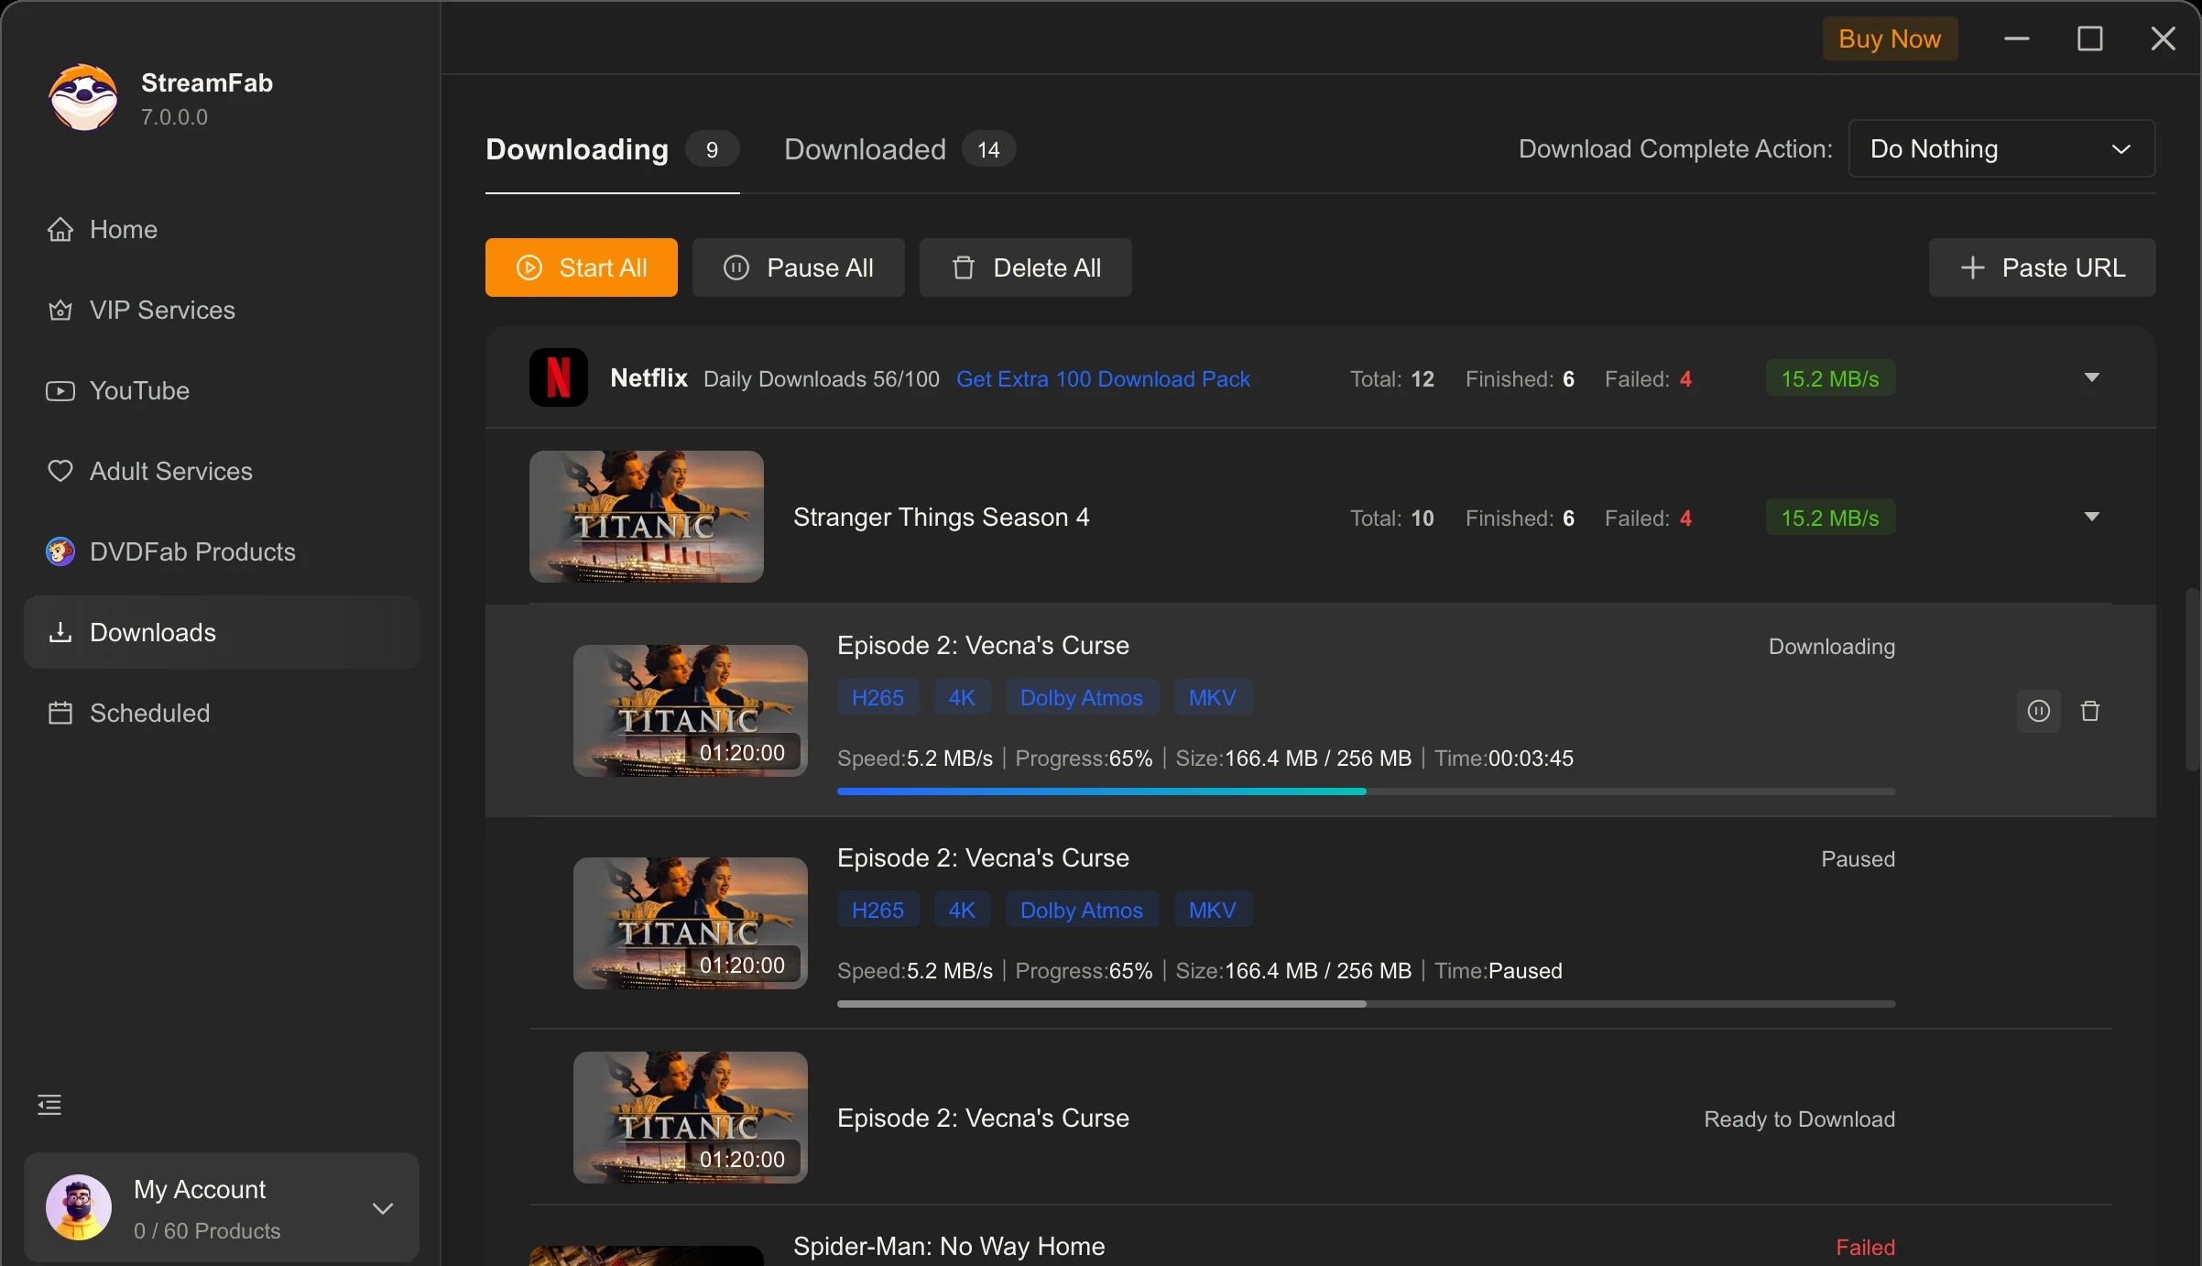Click the version number 7.0.0.0
Image resolution: width=2202 pixels, height=1266 pixels.
[x=174, y=117]
